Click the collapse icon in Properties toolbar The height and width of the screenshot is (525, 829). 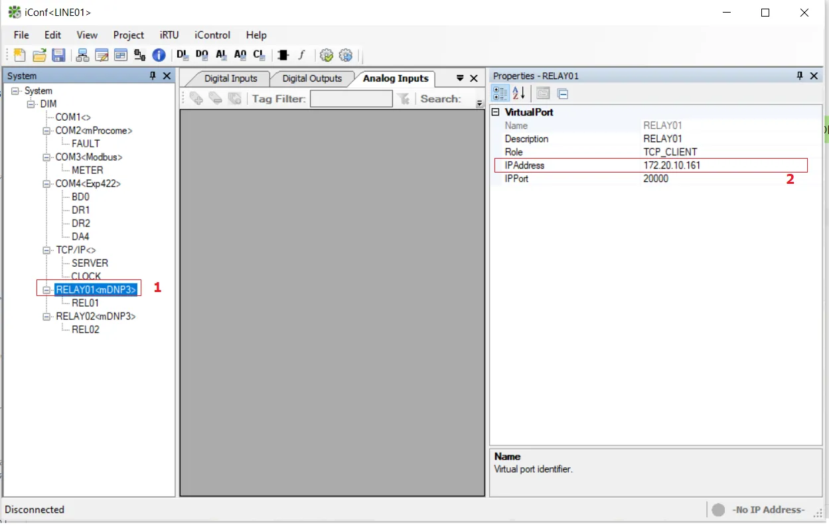562,94
